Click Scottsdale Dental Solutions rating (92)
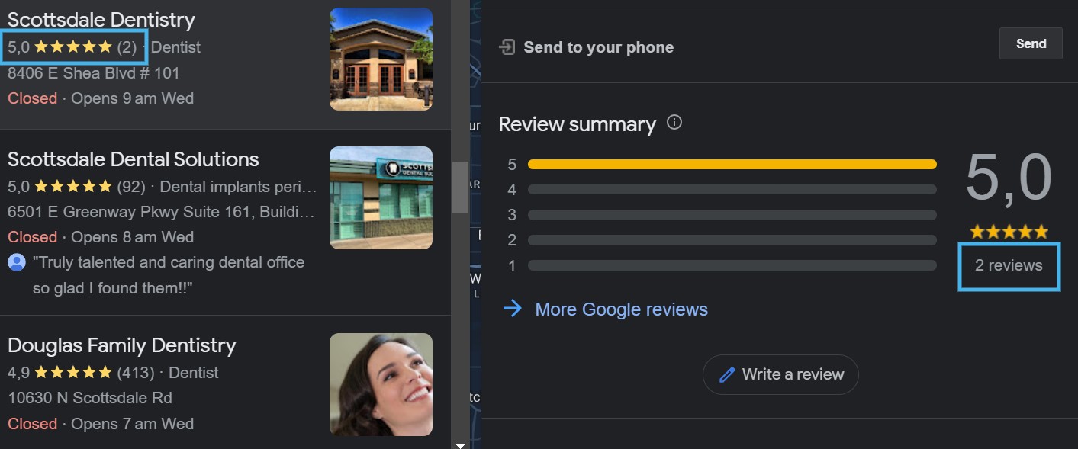This screenshot has width=1078, height=449. pyautogui.click(x=76, y=187)
